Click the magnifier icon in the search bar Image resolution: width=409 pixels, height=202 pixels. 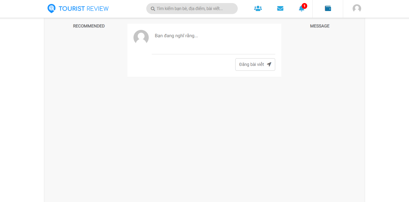[x=153, y=9]
